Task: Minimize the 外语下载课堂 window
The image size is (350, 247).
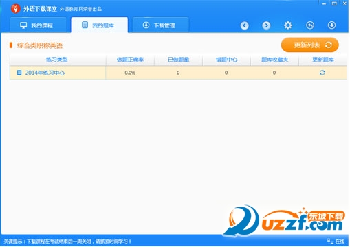Action: pos(324,3)
